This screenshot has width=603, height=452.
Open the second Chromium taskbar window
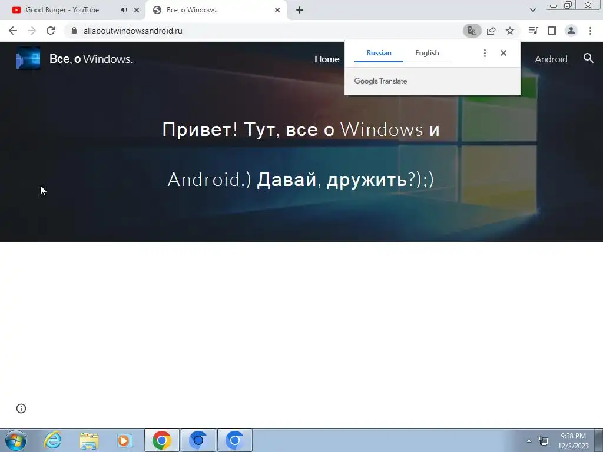(x=235, y=440)
